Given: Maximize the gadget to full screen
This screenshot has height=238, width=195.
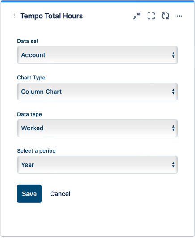Looking at the screenshot, I should (151, 16).
